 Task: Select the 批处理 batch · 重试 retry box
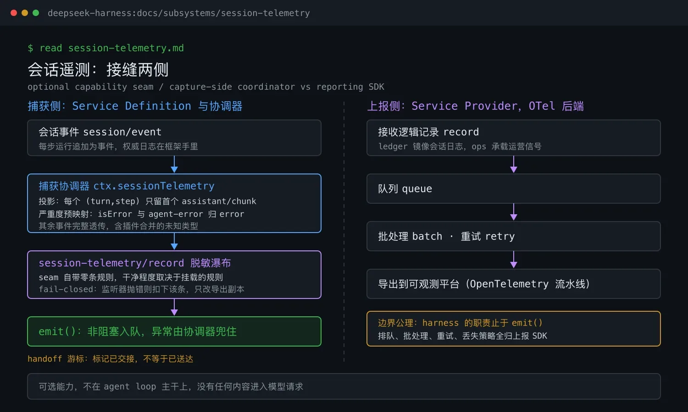(x=514, y=236)
